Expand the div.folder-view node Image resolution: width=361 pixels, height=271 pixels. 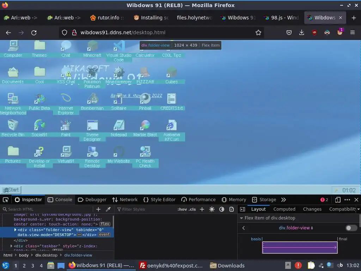15,230
